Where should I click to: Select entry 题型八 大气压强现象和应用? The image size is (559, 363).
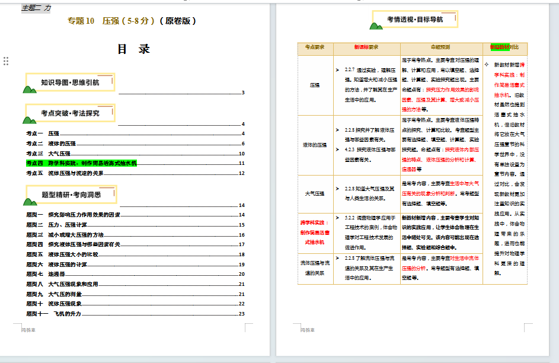135,284
